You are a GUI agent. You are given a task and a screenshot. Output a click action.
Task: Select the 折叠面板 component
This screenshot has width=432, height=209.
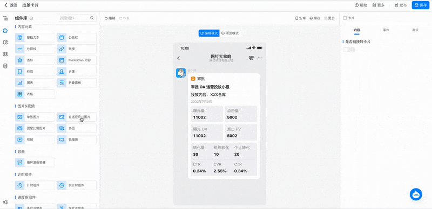click(77, 82)
